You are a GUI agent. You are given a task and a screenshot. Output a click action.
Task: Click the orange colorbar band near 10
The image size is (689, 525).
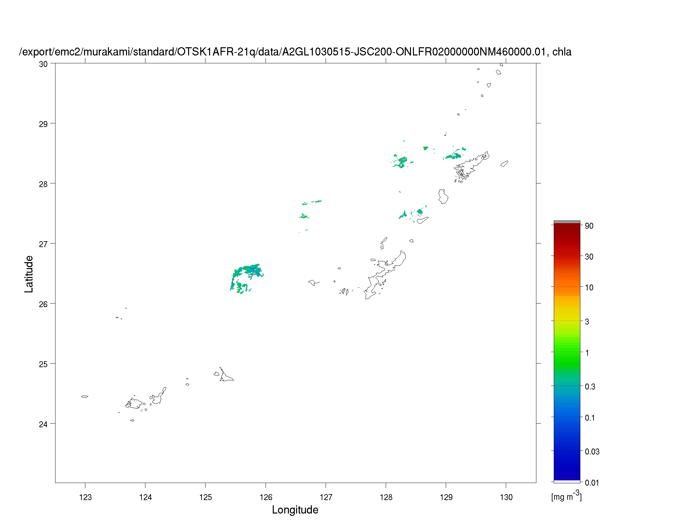click(x=567, y=286)
